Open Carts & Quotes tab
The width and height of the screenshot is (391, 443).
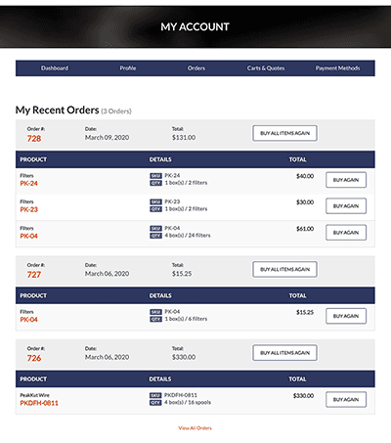tap(266, 68)
